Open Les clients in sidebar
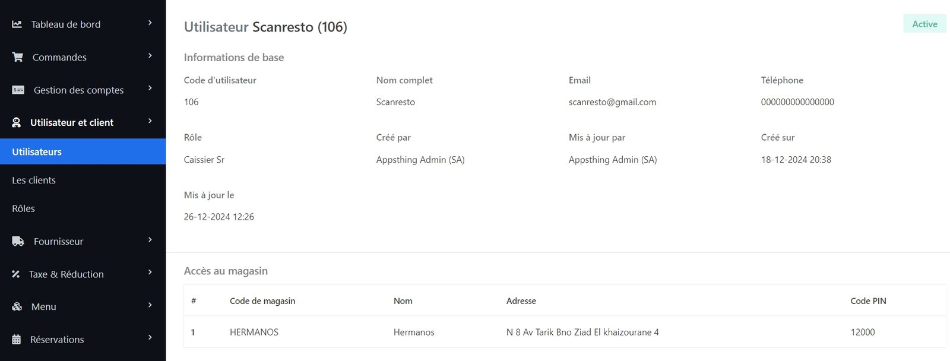This screenshot has width=950, height=361. [34, 180]
